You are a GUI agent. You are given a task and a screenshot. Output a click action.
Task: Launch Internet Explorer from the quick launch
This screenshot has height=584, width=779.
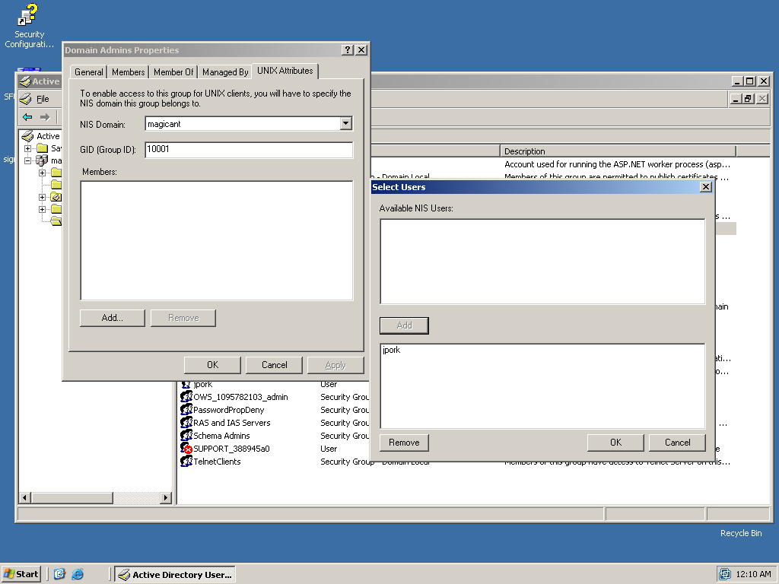click(78, 574)
